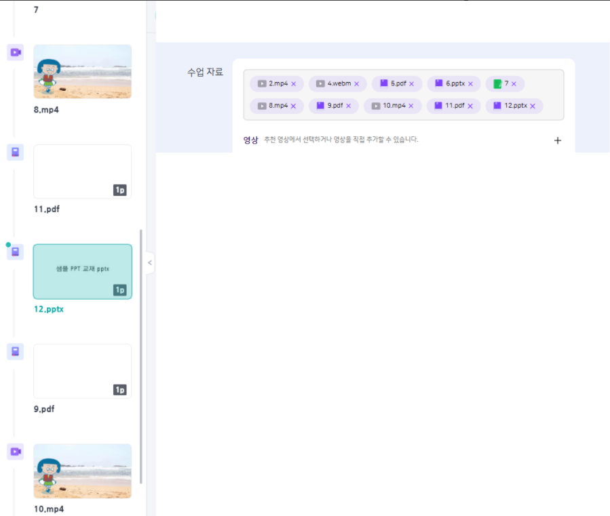Click the plus icon to add a video
This screenshot has height=516, width=610.
(x=558, y=140)
